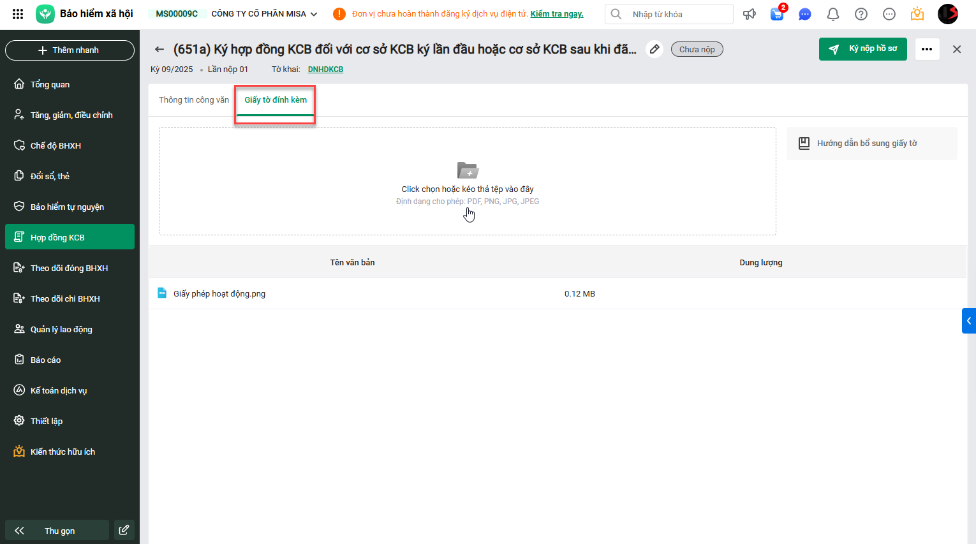
Task: Open the three-dots more options button
Action: [x=927, y=49]
